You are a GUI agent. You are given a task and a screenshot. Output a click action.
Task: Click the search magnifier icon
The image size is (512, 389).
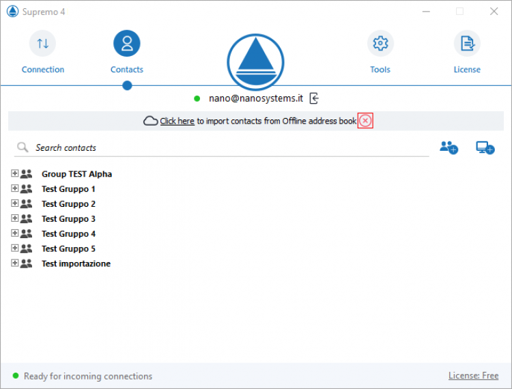pos(23,147)
